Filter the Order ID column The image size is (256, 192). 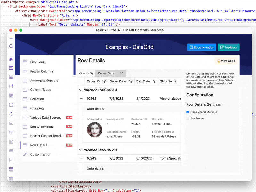coord(104,81)
